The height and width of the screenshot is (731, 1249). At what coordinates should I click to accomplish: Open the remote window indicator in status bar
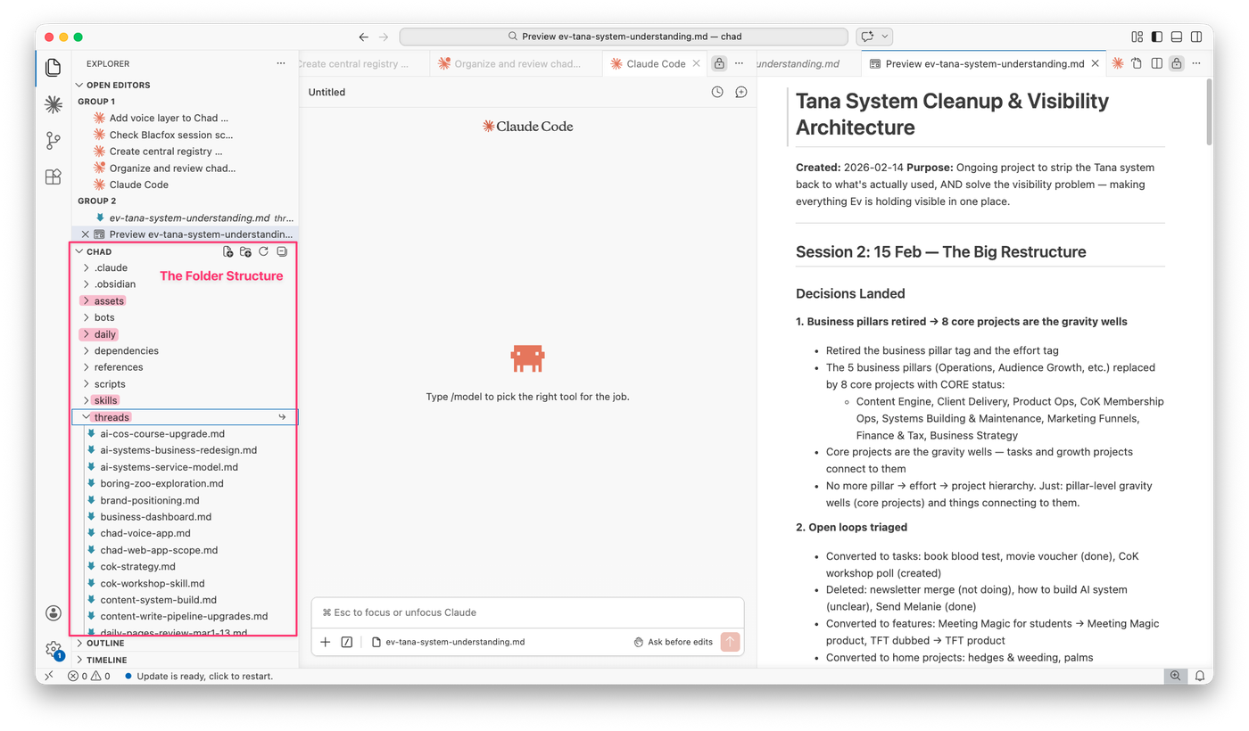click(49, 676)
